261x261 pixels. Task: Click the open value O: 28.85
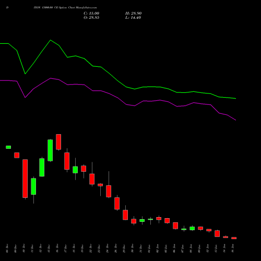point(91,18)
